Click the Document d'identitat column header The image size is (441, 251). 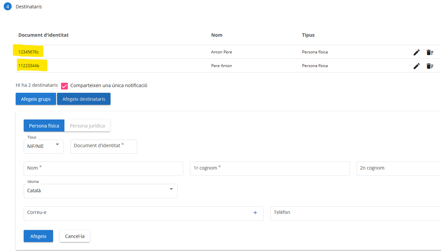pyautogui.click(x=43, y=35)
